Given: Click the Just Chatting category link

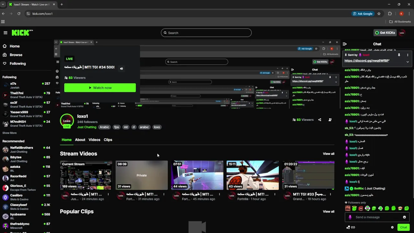Looking at the screenshot, I should [87, 127].
